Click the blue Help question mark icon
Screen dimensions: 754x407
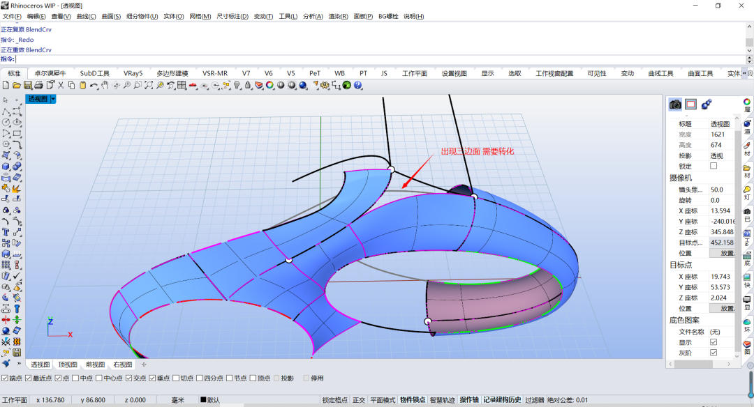pos(357,85)
